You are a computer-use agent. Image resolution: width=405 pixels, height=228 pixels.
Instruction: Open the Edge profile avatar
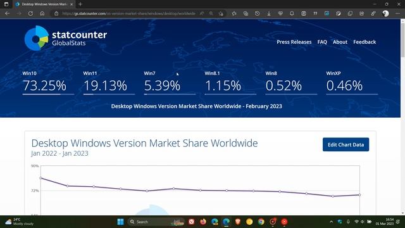coord(385,13)
